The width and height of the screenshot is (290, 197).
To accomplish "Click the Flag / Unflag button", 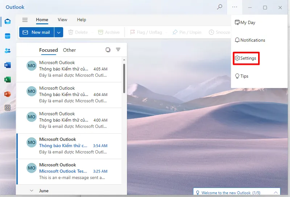I will coord(146,32).
